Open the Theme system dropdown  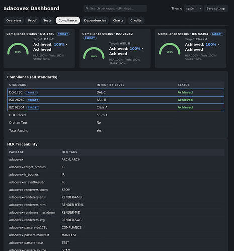coord(193,8)
